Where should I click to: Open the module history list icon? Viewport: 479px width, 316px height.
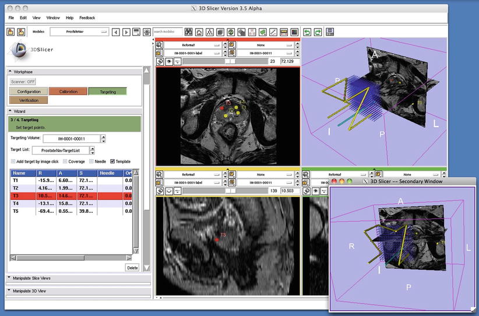tap(136, 31)
